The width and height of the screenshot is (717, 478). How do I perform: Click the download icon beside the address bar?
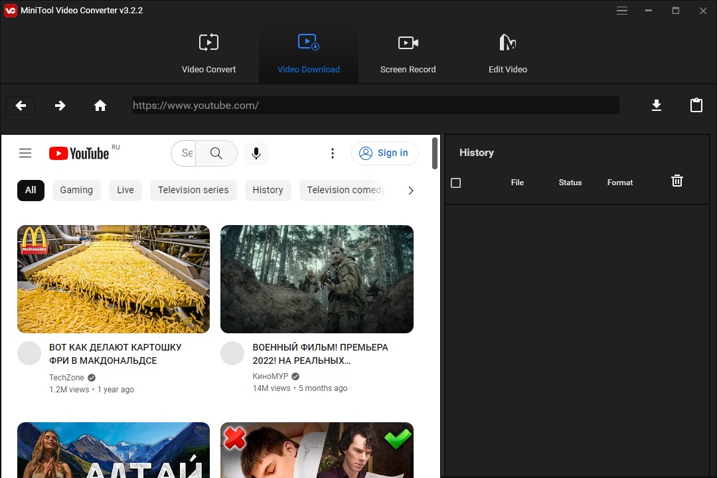[x=656, y=105]
